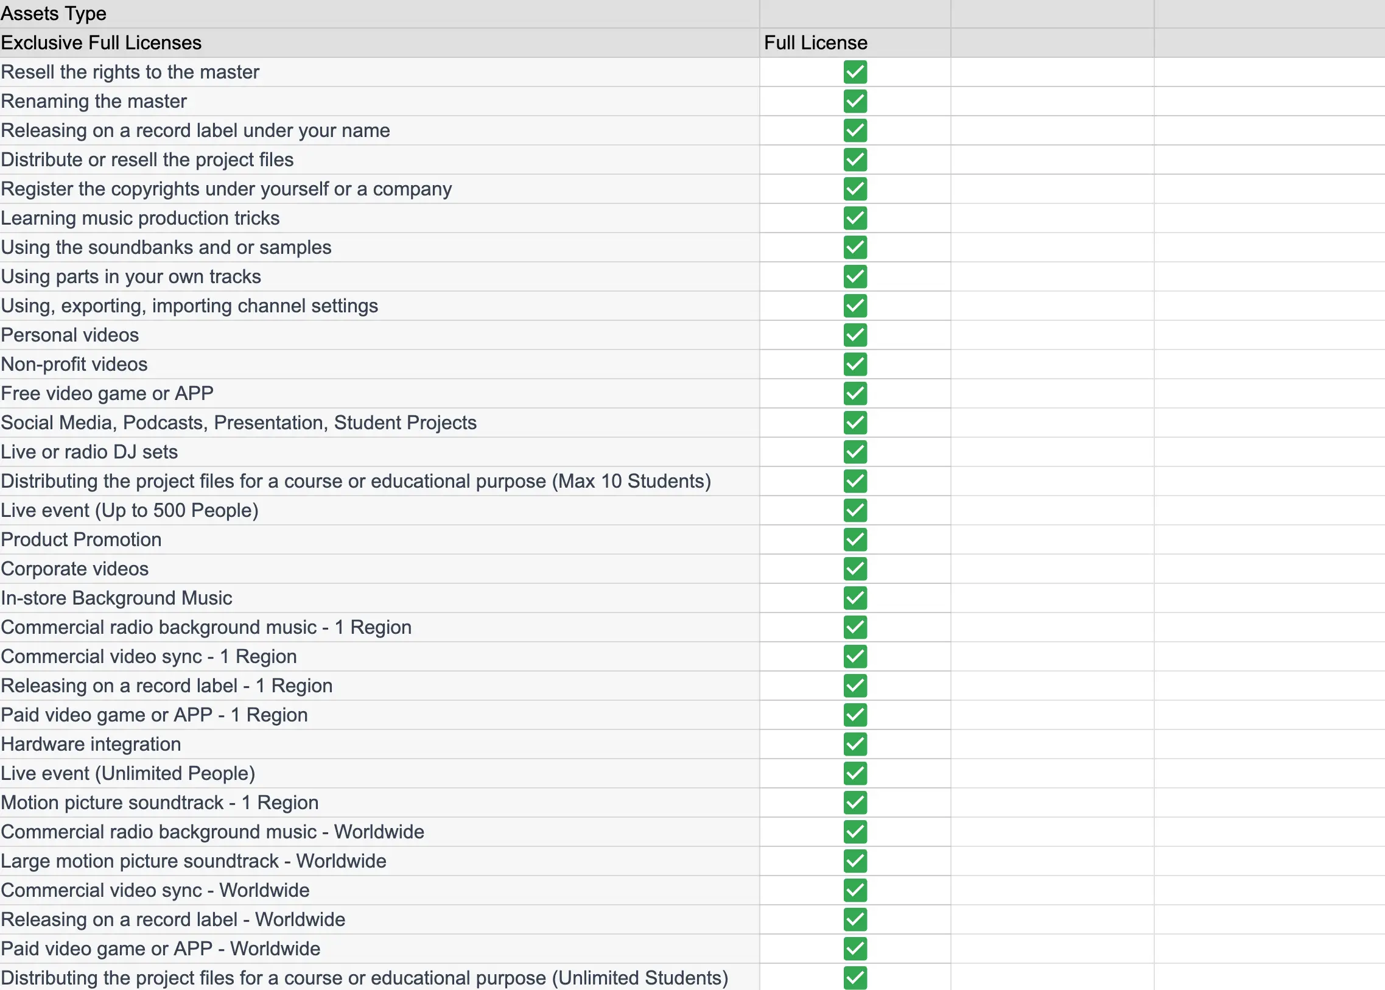1385x990 pixels.
Task: Click check icon for Motion picture soundtrack - 1 Region
Action: click(855, 802)
